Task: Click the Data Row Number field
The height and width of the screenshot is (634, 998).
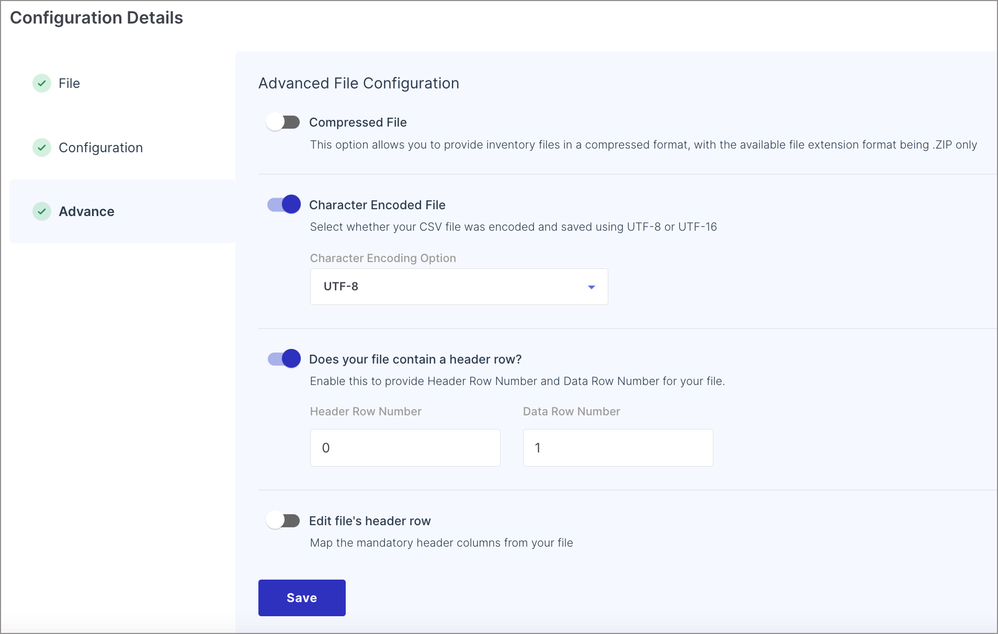Action: coord(618,448)
